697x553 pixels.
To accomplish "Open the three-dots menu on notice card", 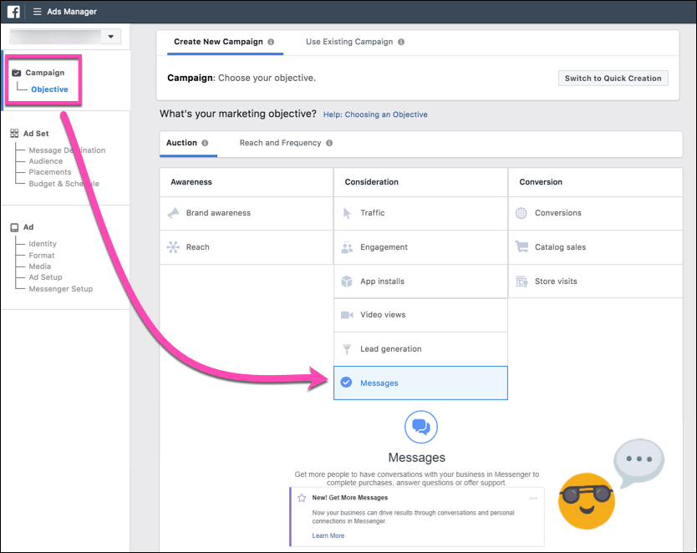I will coord(533,499).
